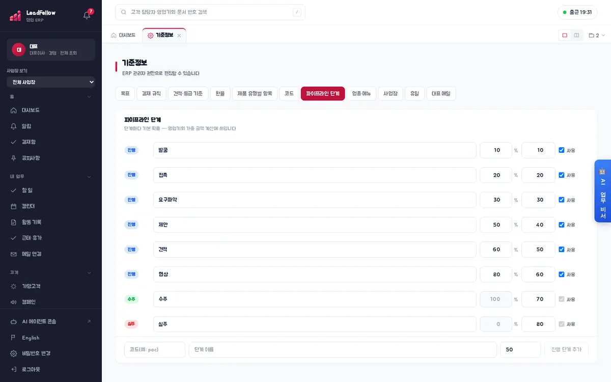
Task: Click the 출근 19:31 status button
Action: (577, 12)
